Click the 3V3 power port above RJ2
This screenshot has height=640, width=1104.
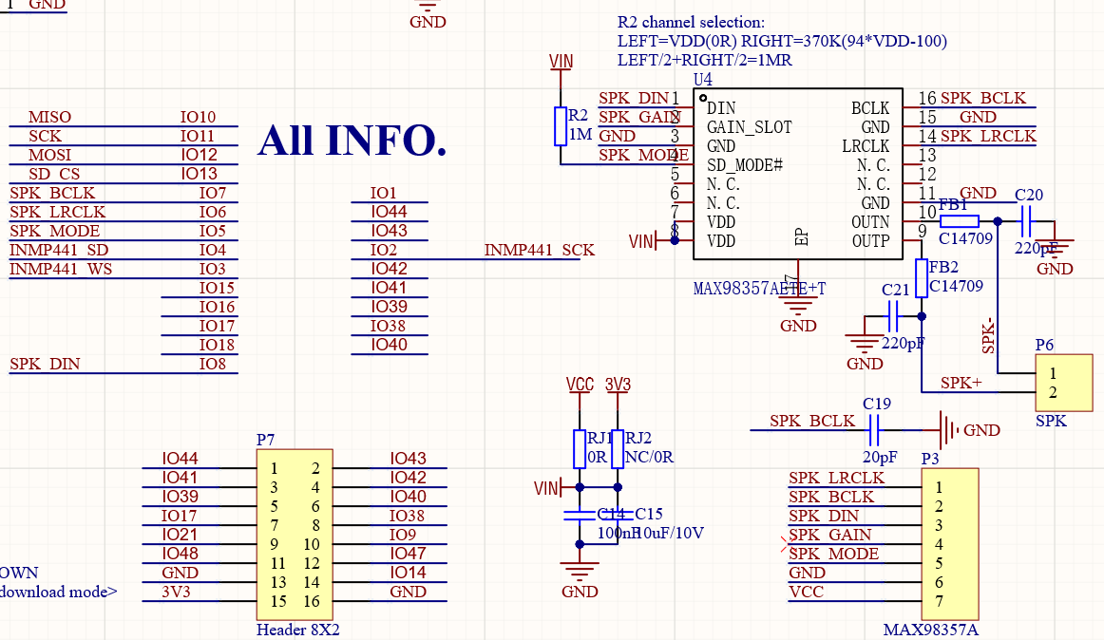[619, 386]
